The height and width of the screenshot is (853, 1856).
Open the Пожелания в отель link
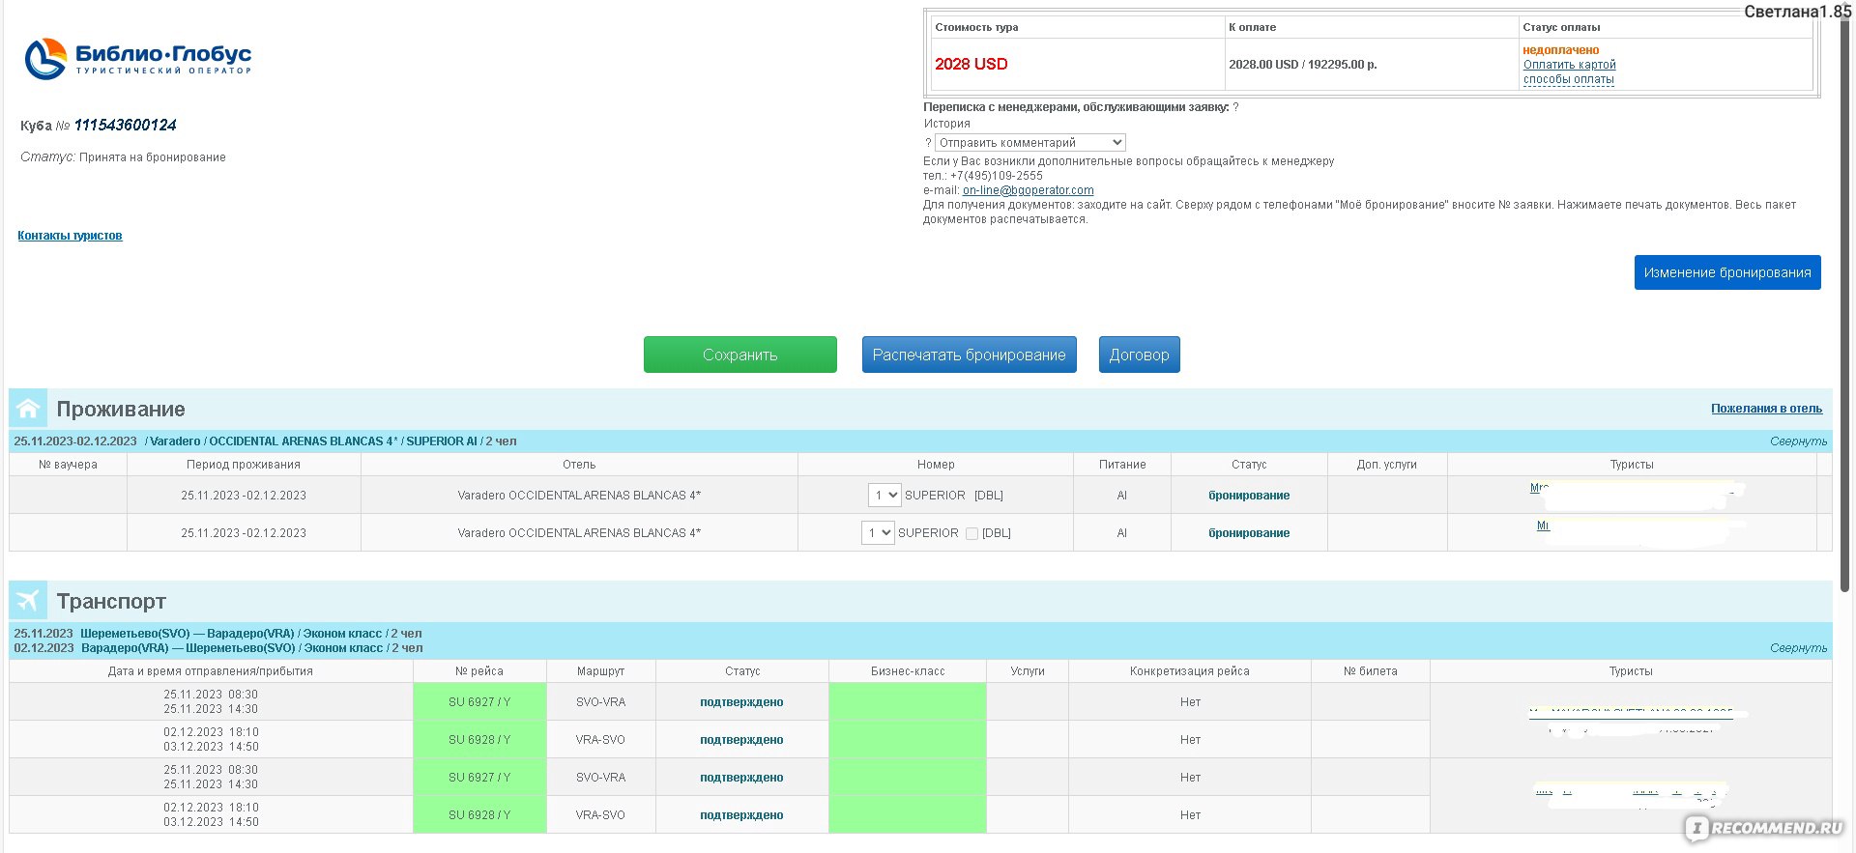tap(1766, 409)
